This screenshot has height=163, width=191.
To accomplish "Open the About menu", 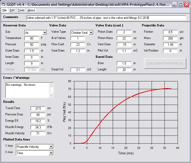I will click(x=31, y=10).
